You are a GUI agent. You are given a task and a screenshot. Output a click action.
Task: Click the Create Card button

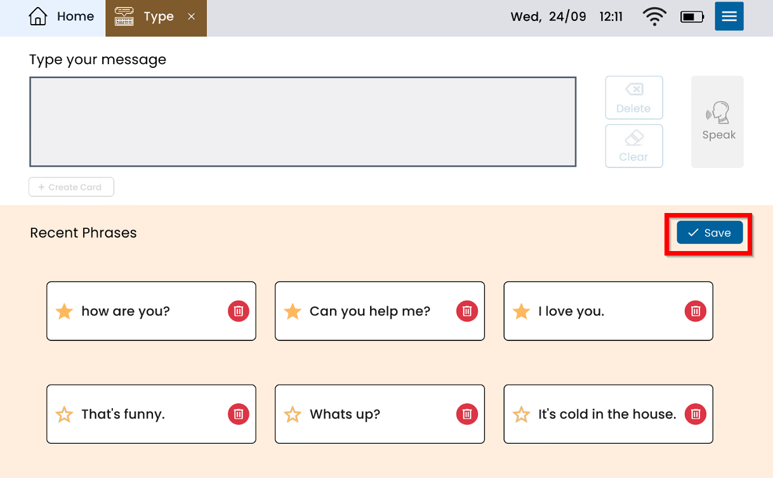coord(71,187)
